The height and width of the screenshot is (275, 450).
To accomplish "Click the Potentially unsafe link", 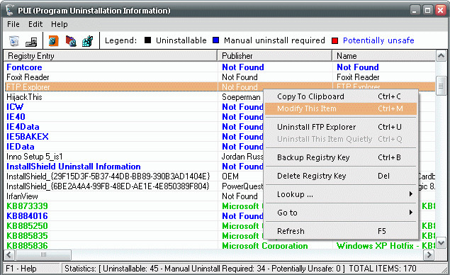I will (378, 40).
